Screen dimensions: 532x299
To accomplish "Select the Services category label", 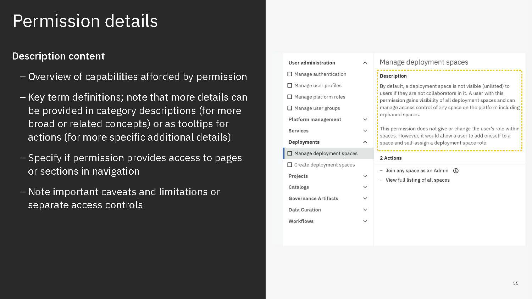I will [299, 131].
